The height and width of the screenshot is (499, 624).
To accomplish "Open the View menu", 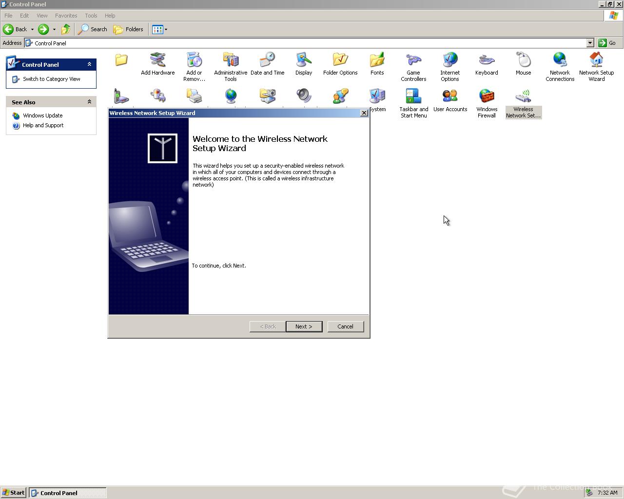I will (42, 16).
